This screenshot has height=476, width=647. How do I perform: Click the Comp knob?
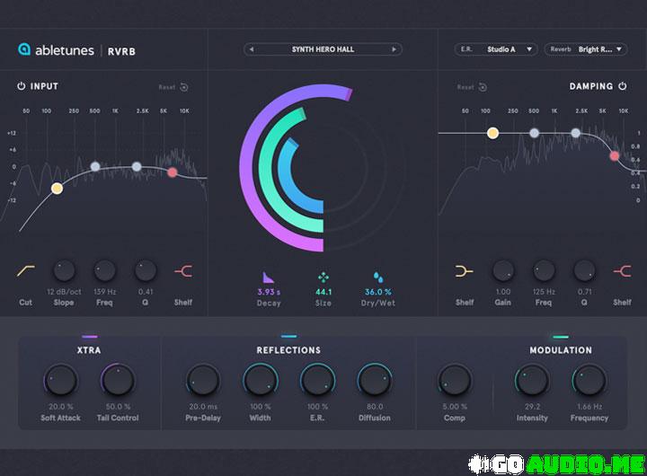point(455,380)
